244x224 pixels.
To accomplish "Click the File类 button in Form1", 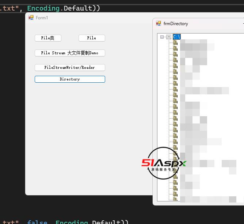I will click(48, 38).
